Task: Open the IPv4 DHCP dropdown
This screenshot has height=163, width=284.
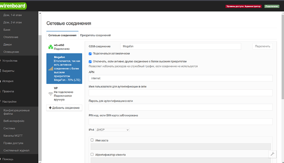Action: coord(112,130)
